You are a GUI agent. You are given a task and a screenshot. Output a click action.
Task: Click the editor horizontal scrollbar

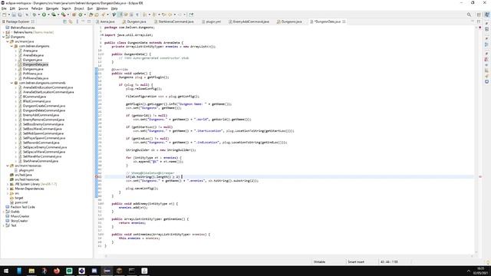288,255
